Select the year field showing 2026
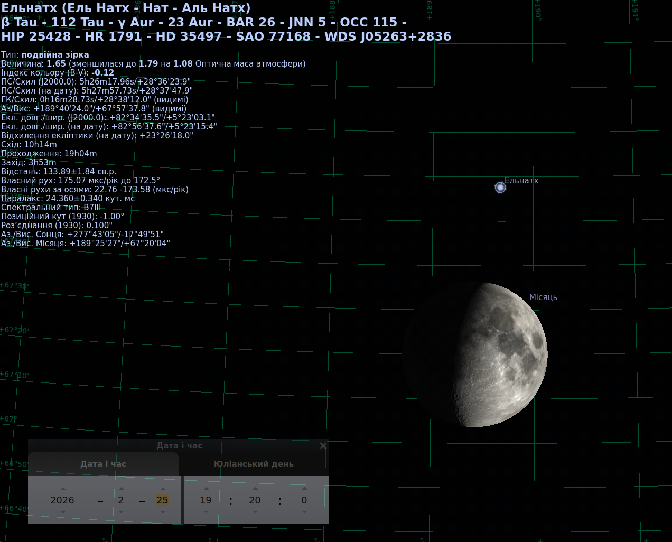This screenshot has height=542, width=672. (62, 500)
